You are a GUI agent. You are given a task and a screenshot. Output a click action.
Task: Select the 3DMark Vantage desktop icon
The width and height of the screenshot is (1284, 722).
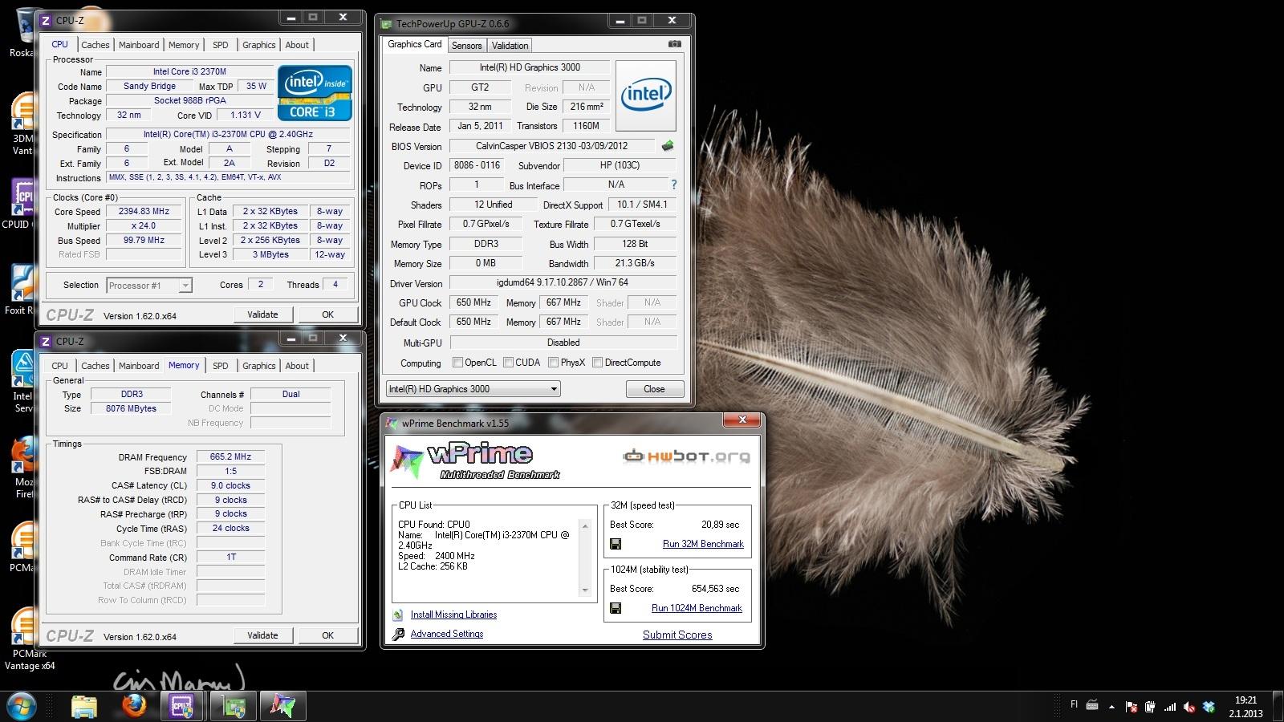22,124
